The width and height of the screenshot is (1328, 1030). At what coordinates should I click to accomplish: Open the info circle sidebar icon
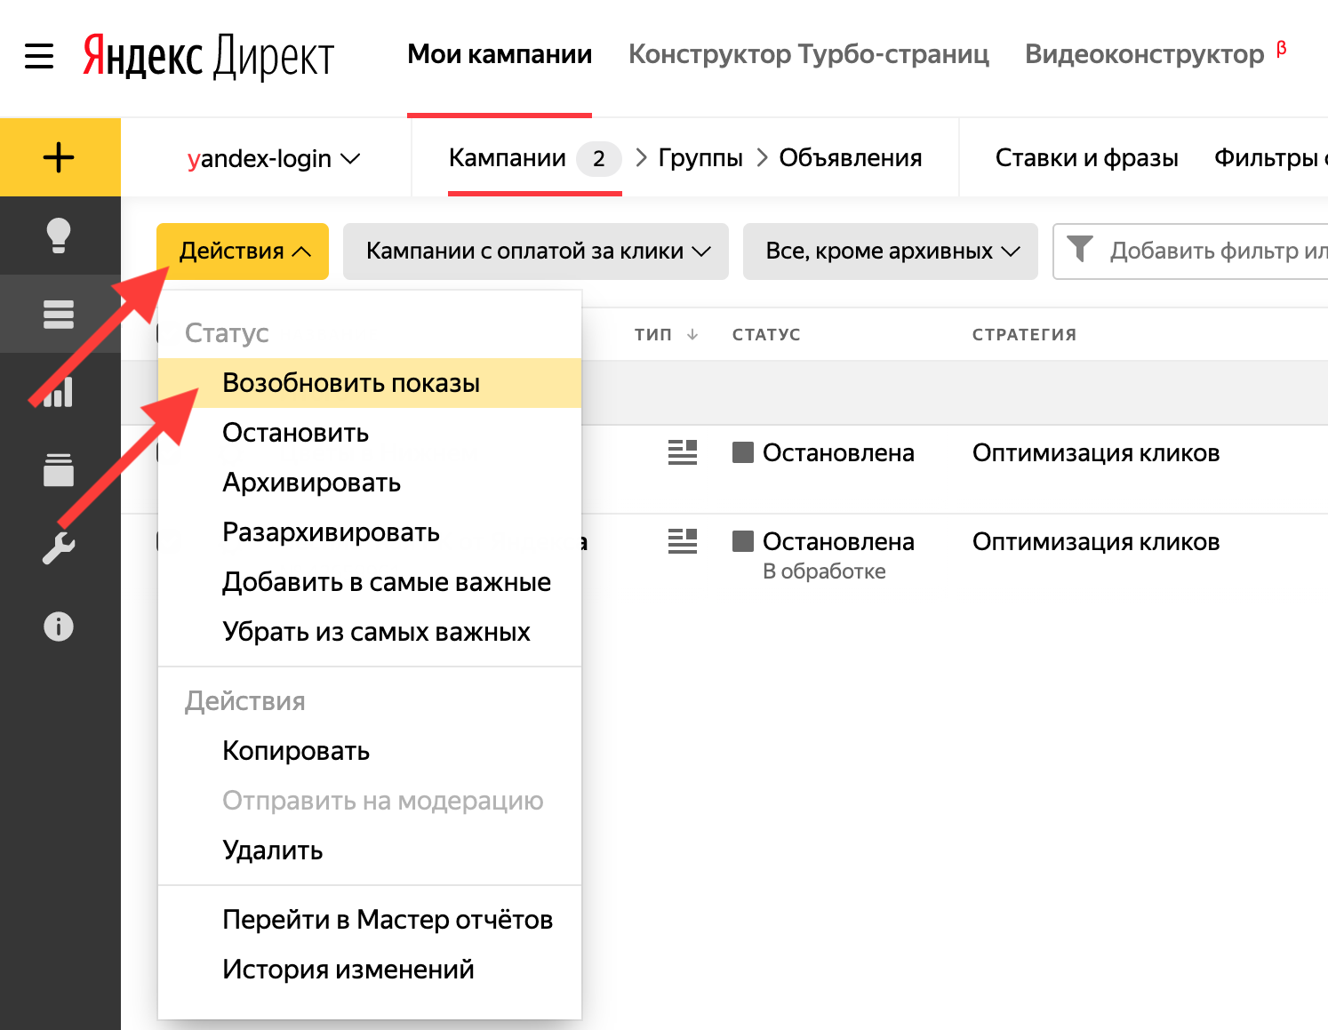click(x=59, y=627)
